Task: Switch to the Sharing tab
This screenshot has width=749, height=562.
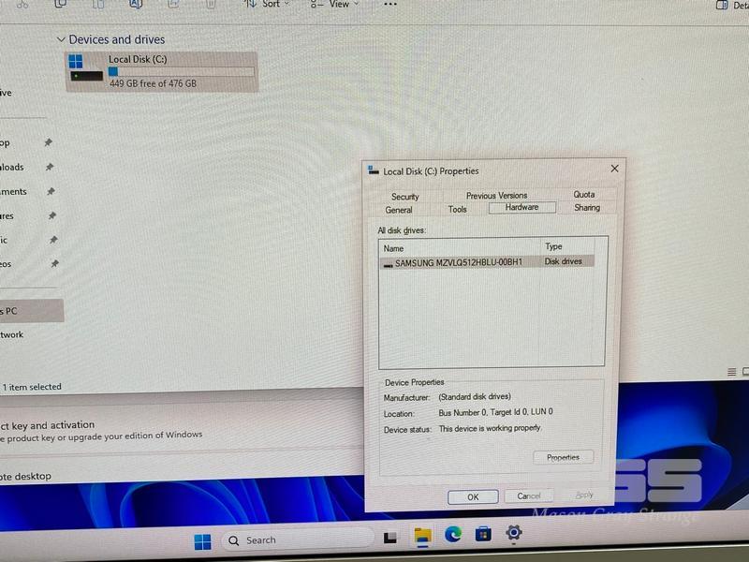Action: click(x=587, y=207)
